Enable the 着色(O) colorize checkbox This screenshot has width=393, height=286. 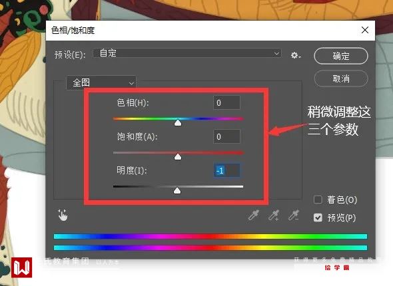click(318, 200)
